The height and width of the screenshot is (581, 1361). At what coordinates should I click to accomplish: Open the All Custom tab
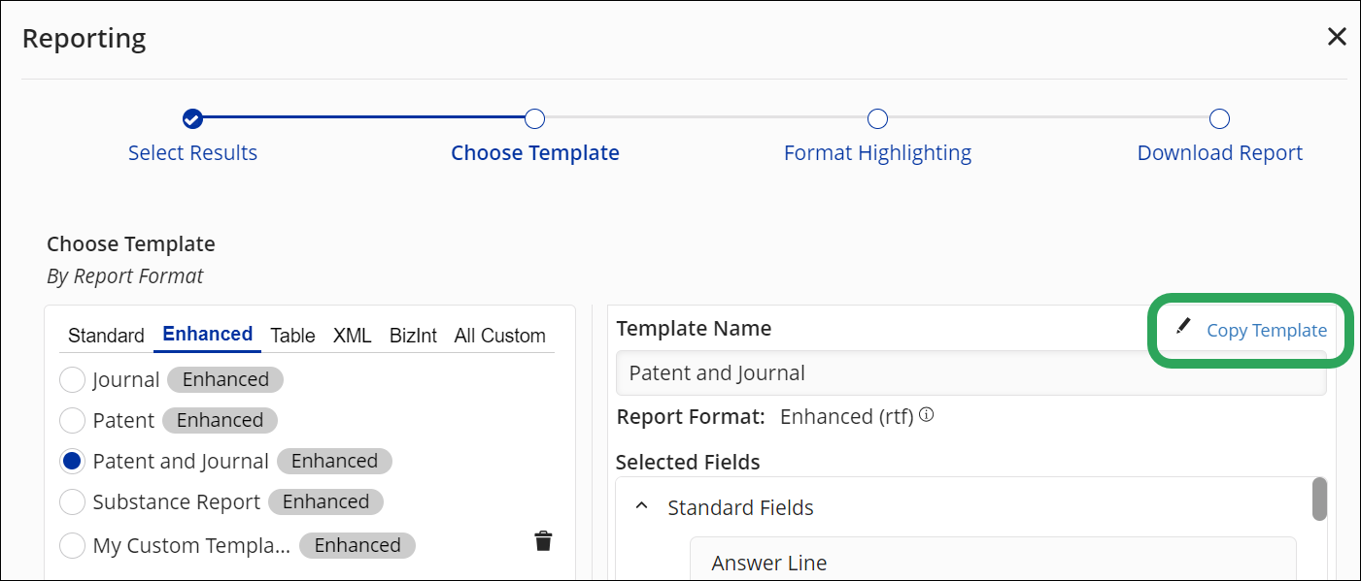(x=499, y=336)
